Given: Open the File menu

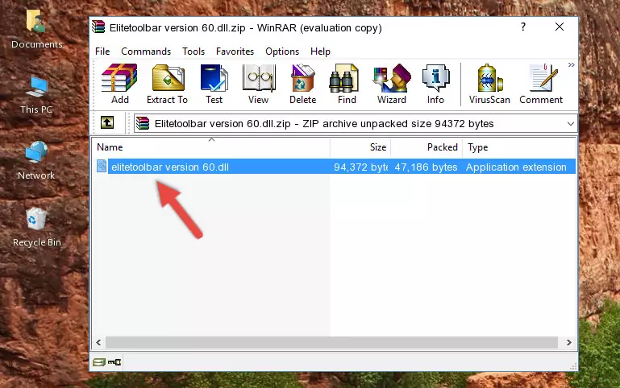Looking at the screenshot, I should (102, 52).
